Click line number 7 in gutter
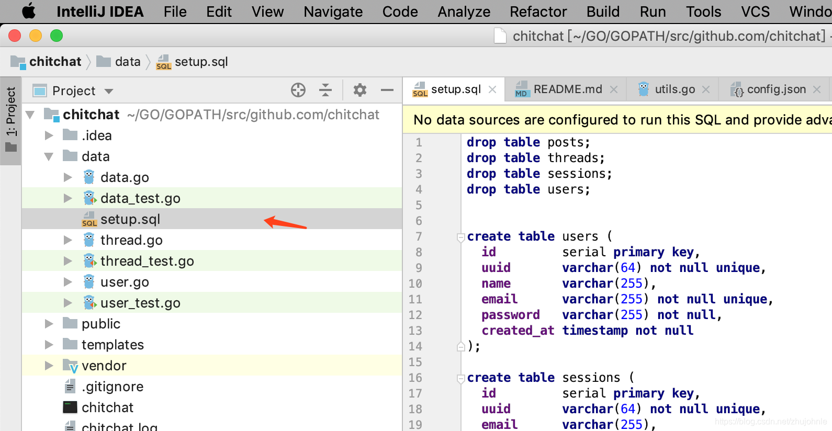The image size is (832, 431). point(419,236)
